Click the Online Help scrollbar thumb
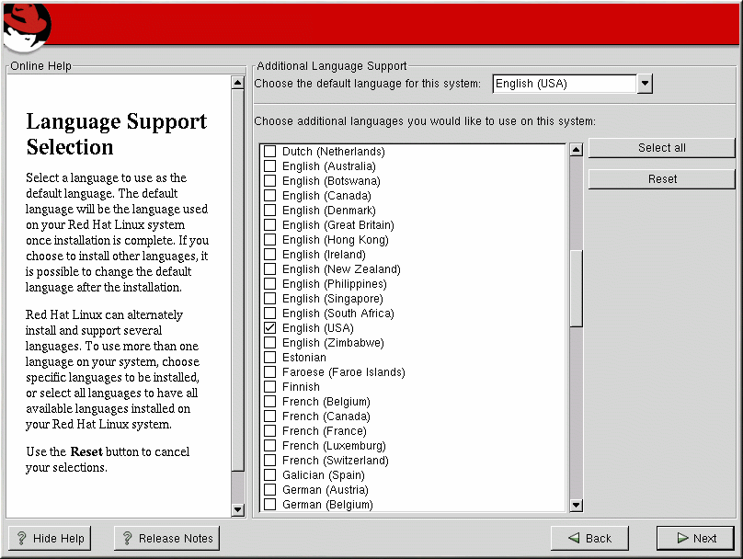Image resolution: width=743 pixels, height=559 pixels. 238,280
